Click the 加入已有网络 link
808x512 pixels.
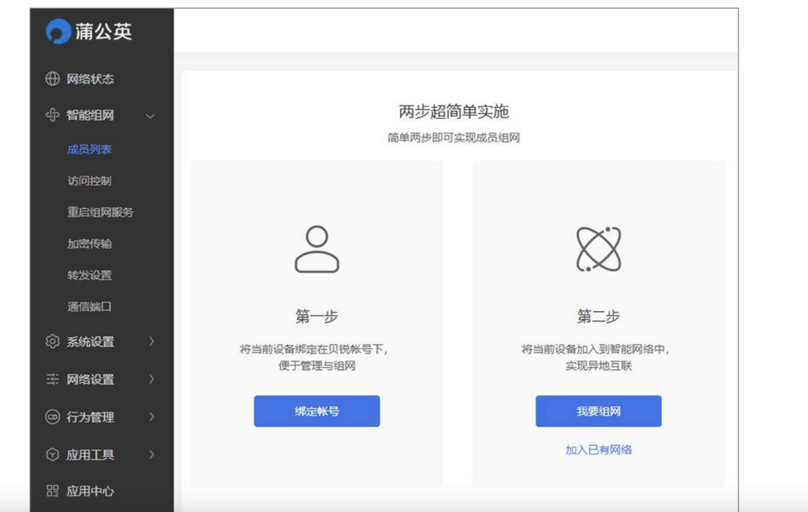[x=599, y=450]
